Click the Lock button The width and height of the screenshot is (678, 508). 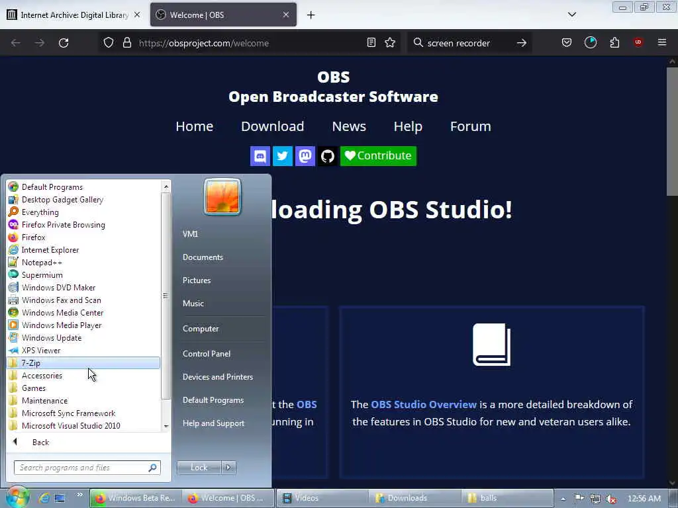coord(199,468)
